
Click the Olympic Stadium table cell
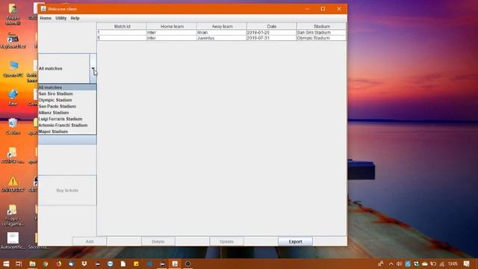pos(321,38)
